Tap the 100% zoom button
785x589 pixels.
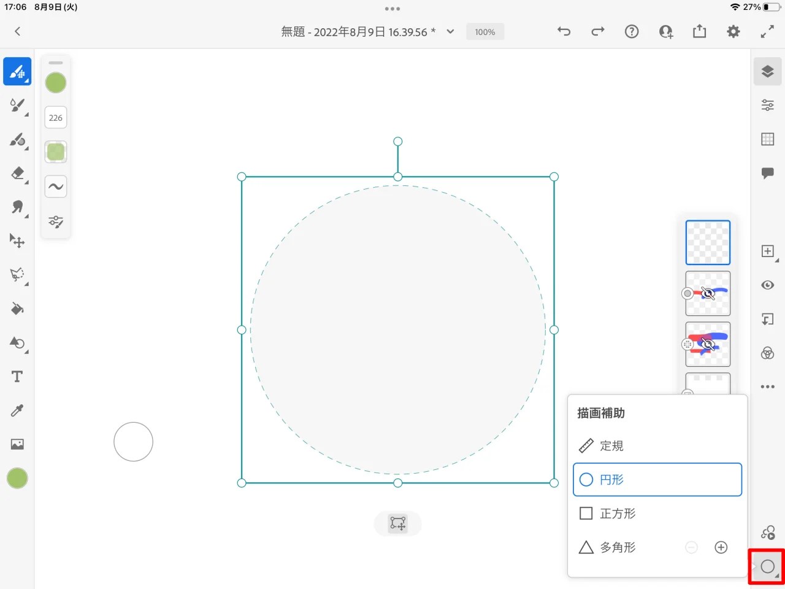484,31
